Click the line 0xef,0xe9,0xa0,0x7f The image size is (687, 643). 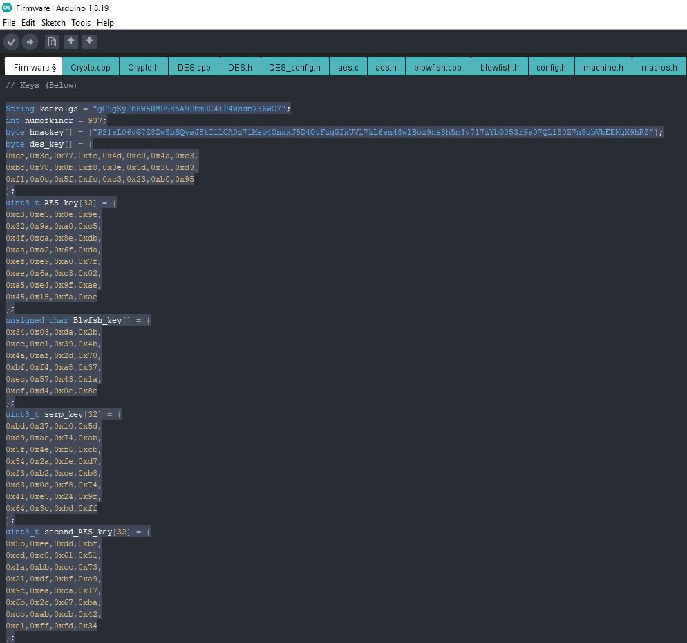point(53,261)
